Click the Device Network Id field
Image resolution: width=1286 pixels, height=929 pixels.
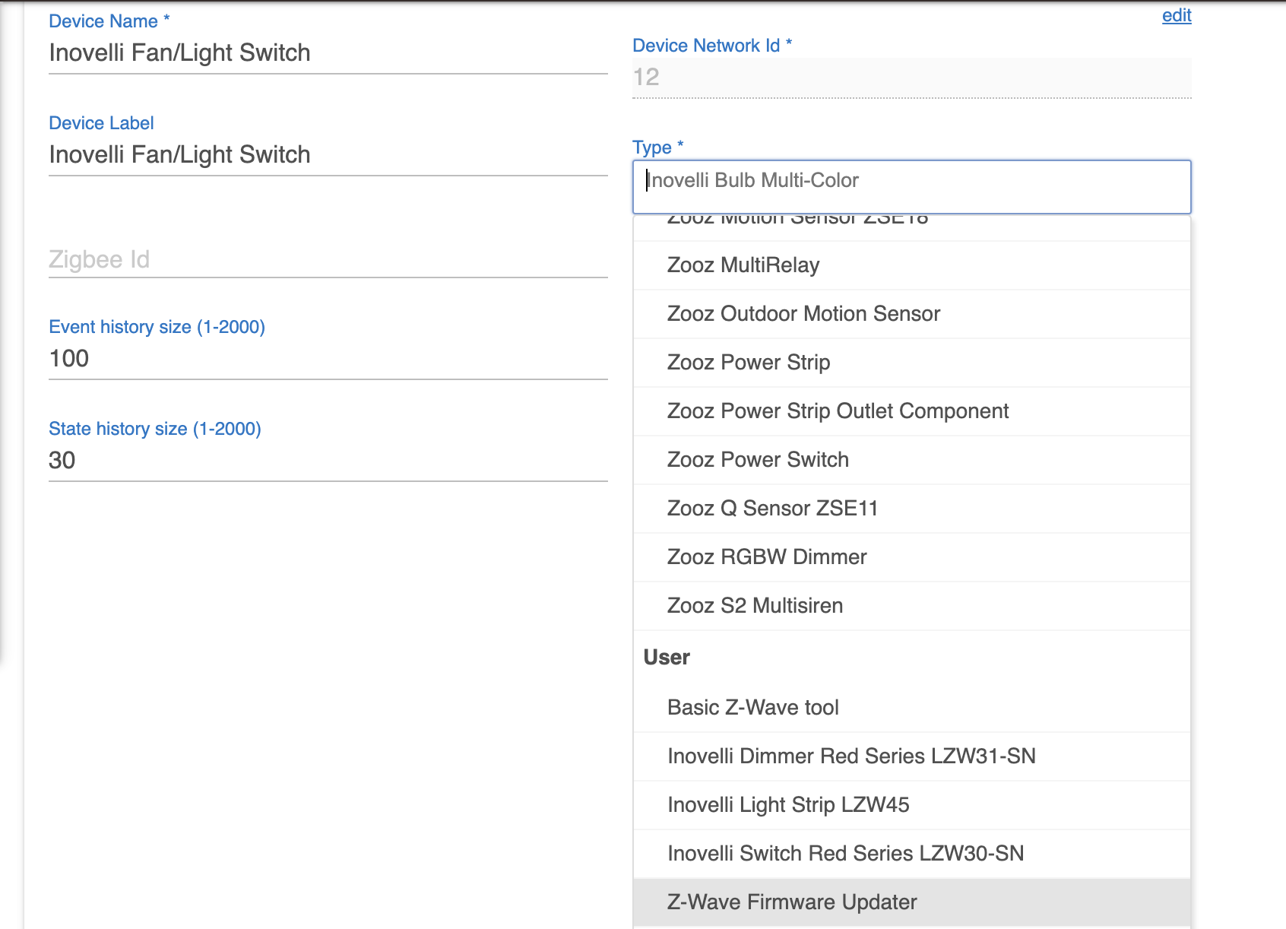tap(911, 78)
